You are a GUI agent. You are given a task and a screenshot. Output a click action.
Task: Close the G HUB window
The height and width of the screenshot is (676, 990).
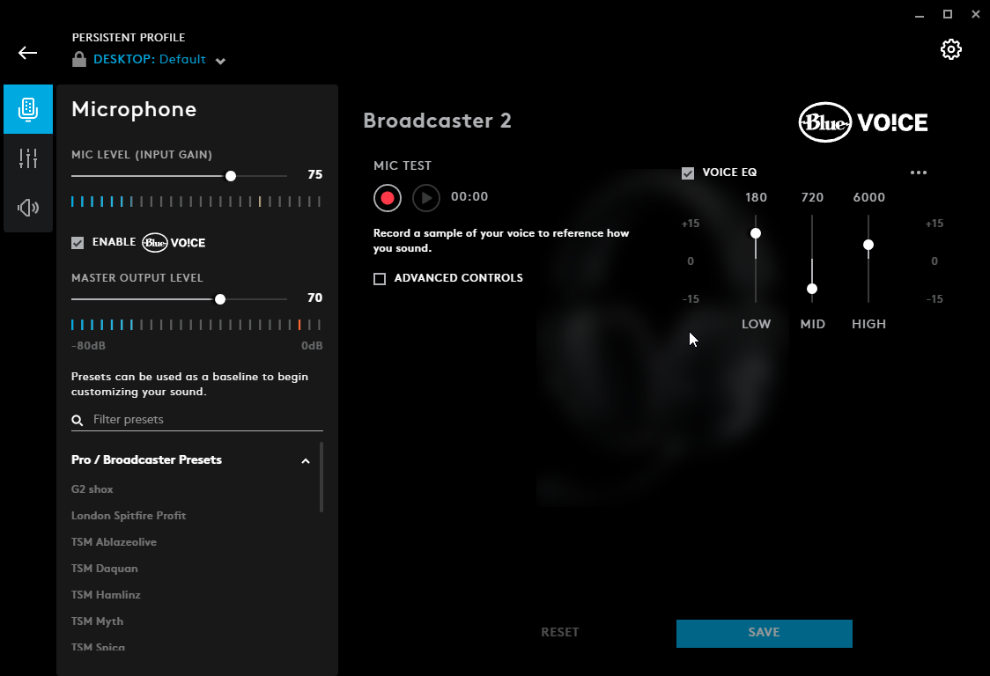pyautogui.click(x=976, y=14)
